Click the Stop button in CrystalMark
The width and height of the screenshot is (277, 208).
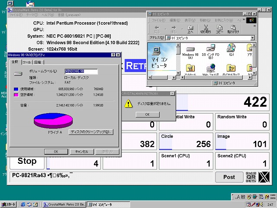(27, 161)
